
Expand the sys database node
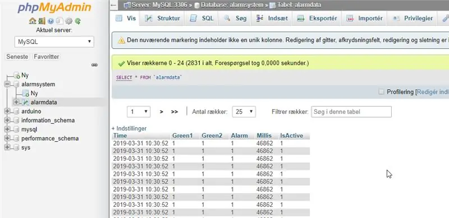7,147
